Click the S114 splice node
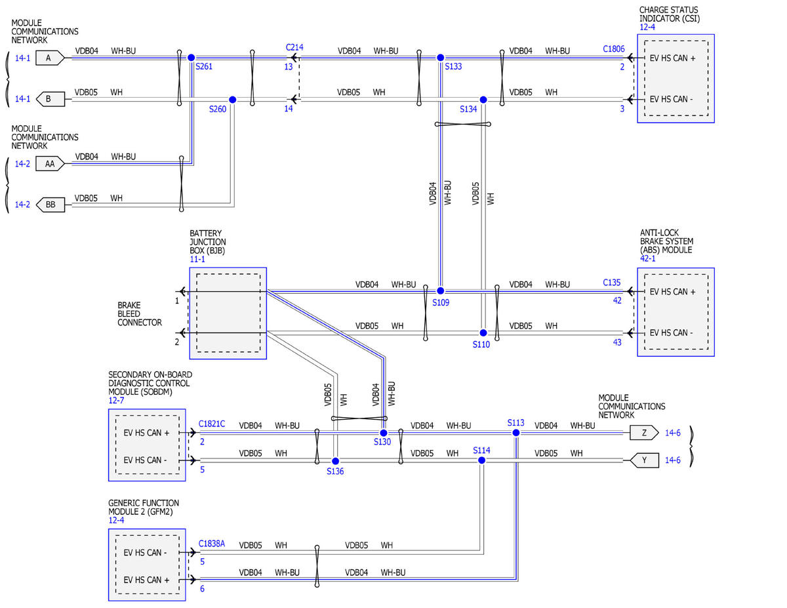 click(x=481, y=460)
